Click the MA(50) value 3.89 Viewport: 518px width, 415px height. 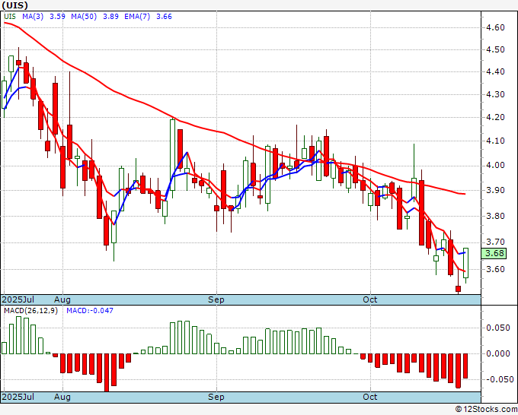point(110,17)
